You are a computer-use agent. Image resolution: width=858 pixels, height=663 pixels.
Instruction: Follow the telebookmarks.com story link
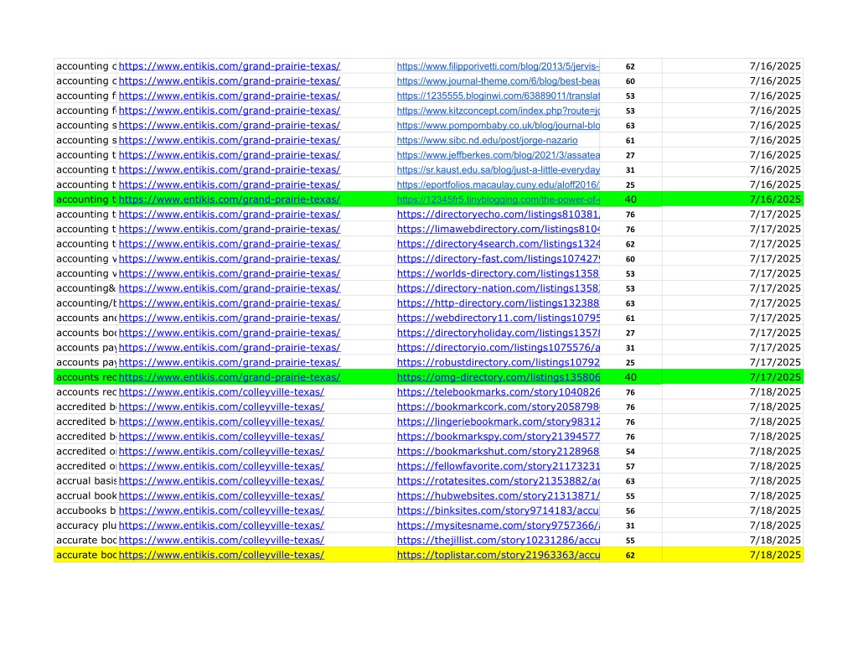pos(498,391)
